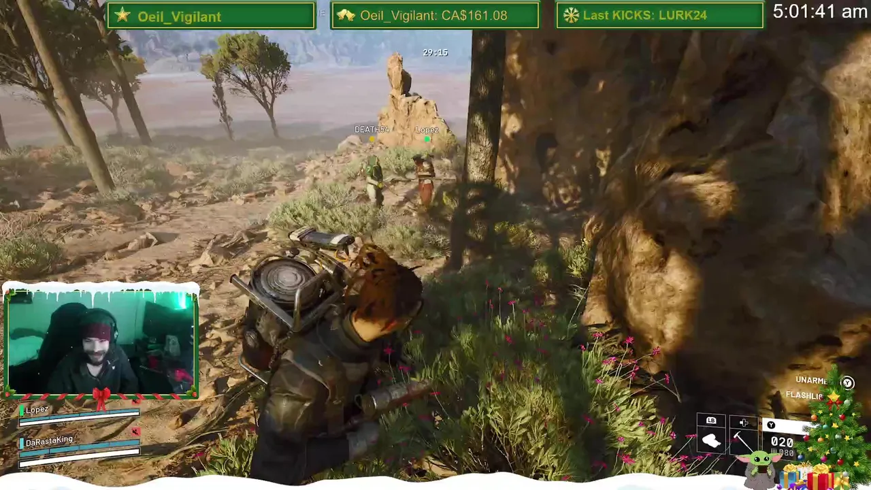The height and width of the screenshot is (490, 871).
Task: Click the Christmas tree overlay decoration
Action: (836, 423)
